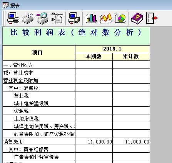Click the print output computer-printer icon
The width and height of the screenshot is (172, 163).
[x=13, y=19]
